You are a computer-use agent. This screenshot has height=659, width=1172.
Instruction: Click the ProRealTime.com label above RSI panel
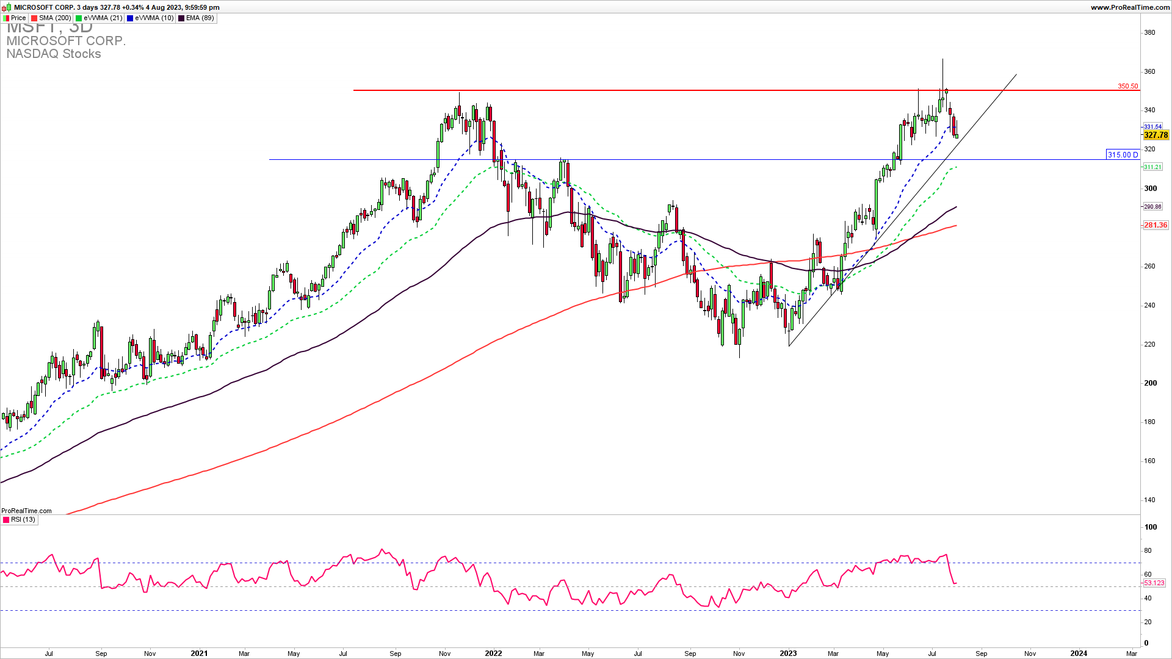tap(26, 511)
